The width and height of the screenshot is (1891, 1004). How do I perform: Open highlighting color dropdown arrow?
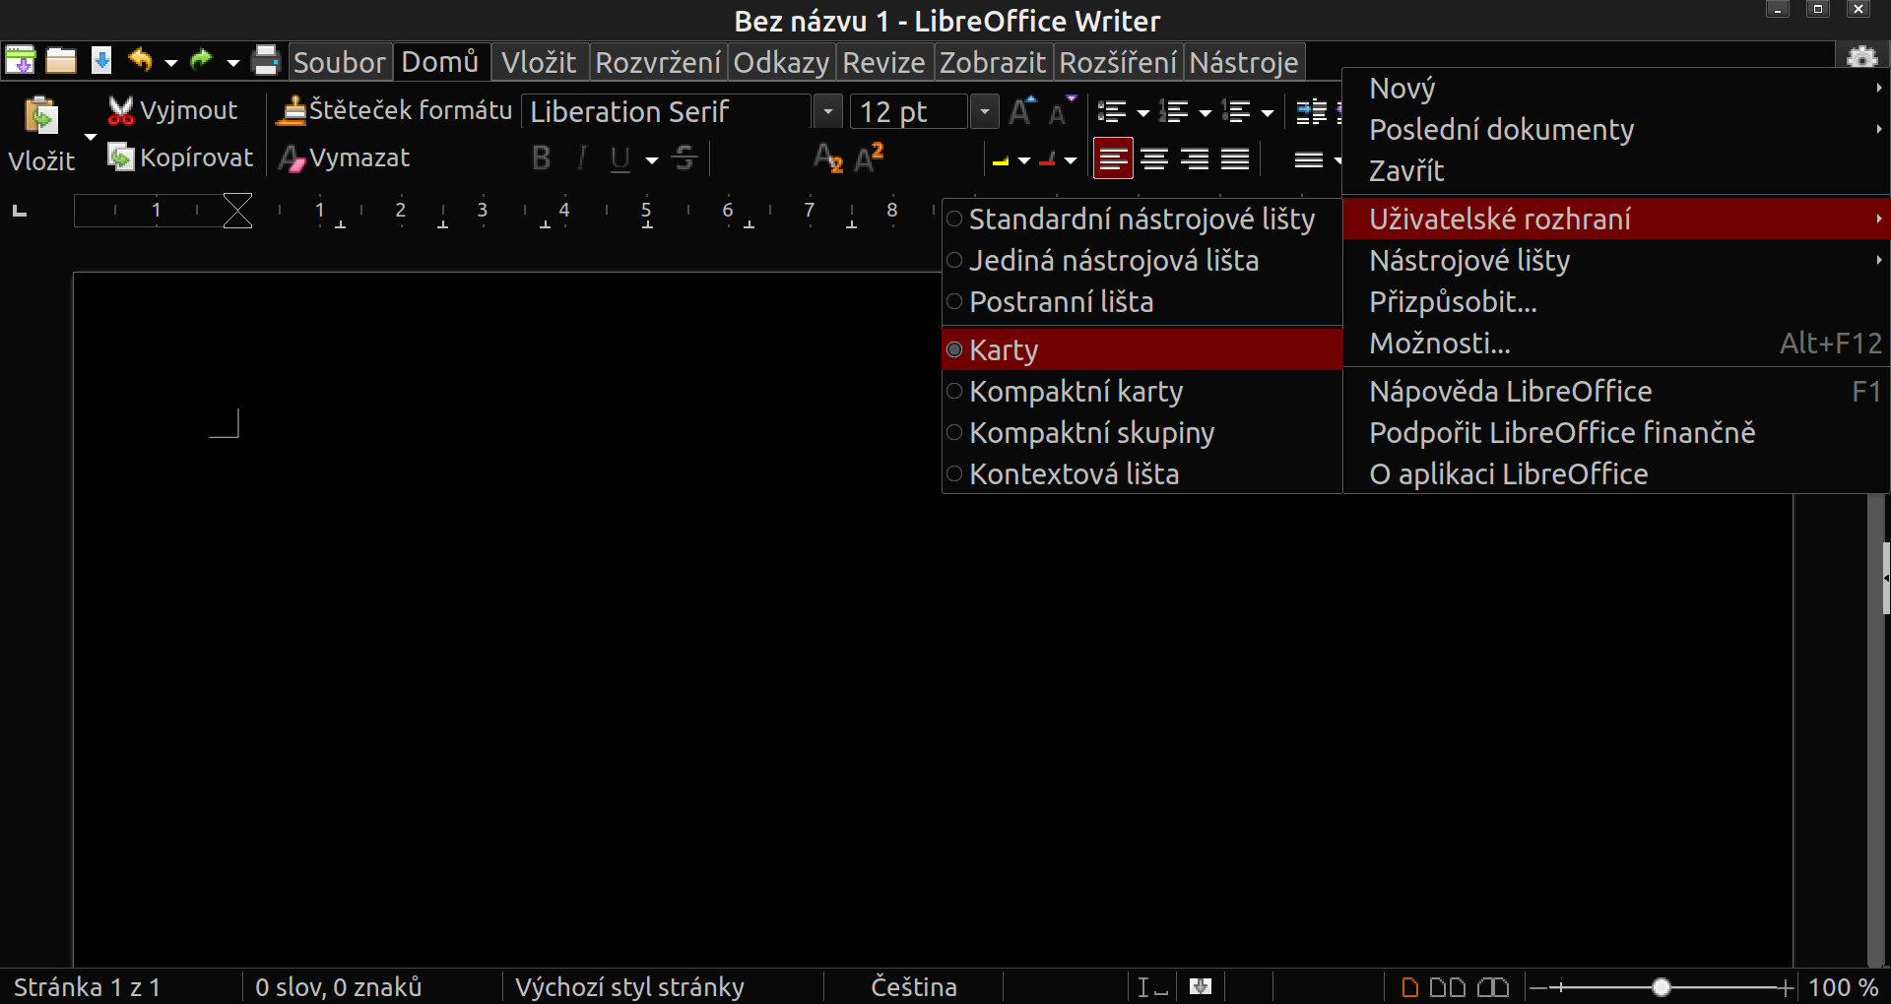pos(1024,159)
